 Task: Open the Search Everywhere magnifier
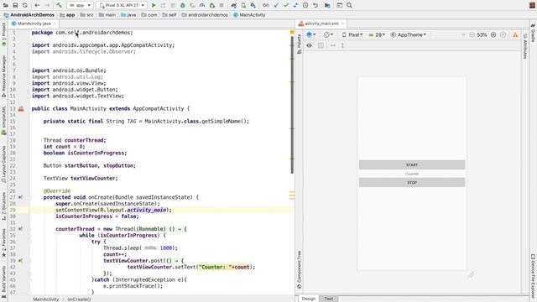coord(349,6)
